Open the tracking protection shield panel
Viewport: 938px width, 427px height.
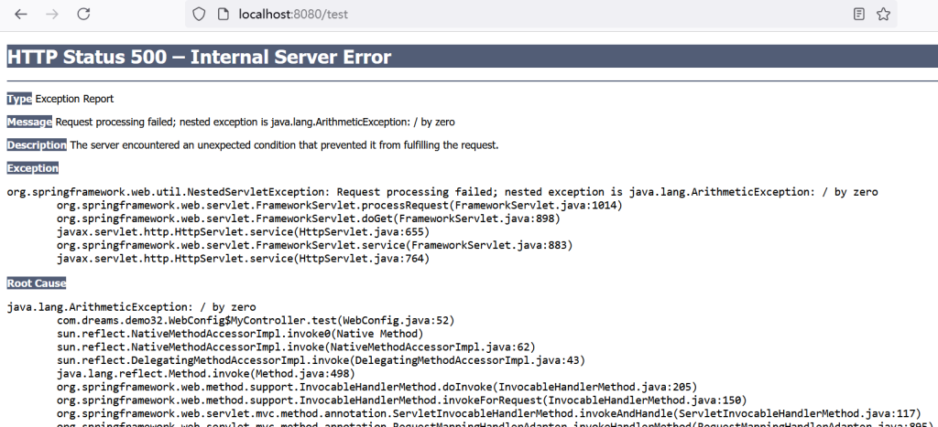tap(198, 14)
